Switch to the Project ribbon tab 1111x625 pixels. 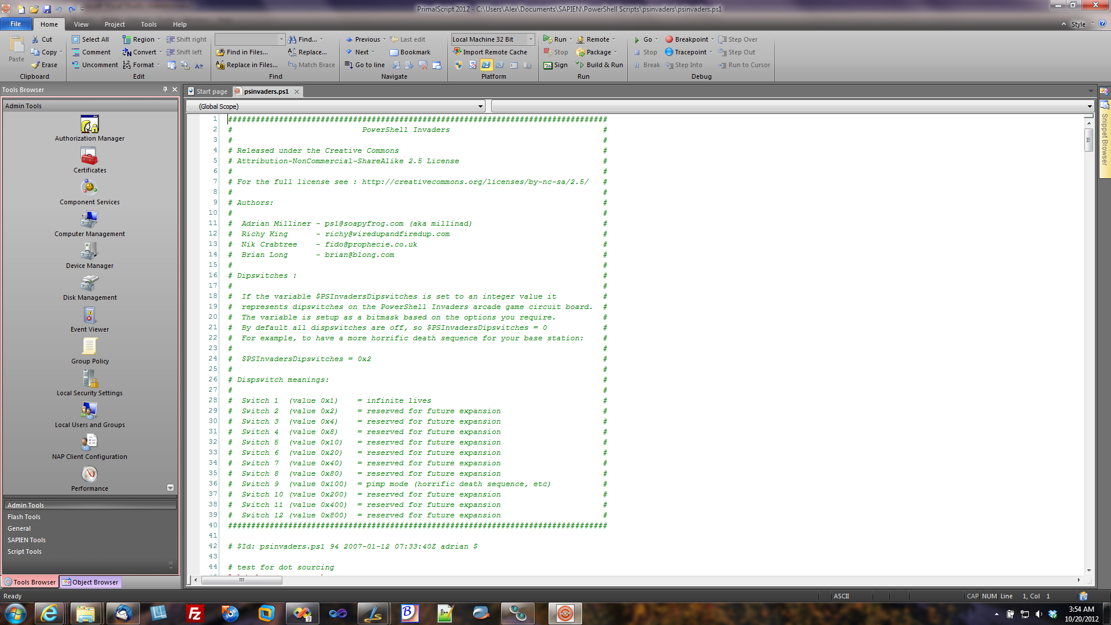tap(115, 24)
